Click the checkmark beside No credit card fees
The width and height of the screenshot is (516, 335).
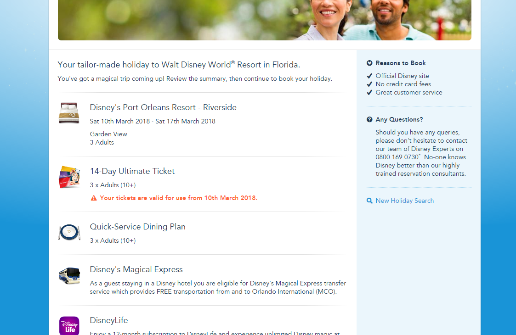[x=369, y=84]
